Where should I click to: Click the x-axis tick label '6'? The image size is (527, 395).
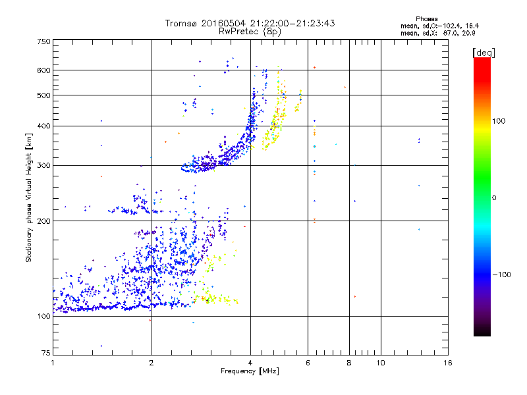tap(308, 363)
